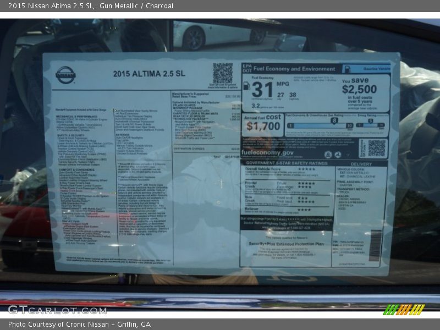Viewport: 440px width, 330px height.
Task: Click the '5' marker on the smog rating bar
Action: point(370,121)
